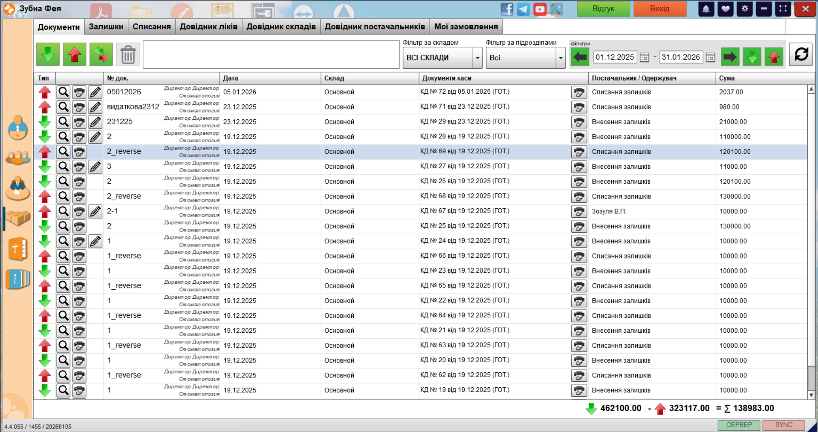
Task: Expand the warehouse filter dropdown
Action: pos(477,58)
